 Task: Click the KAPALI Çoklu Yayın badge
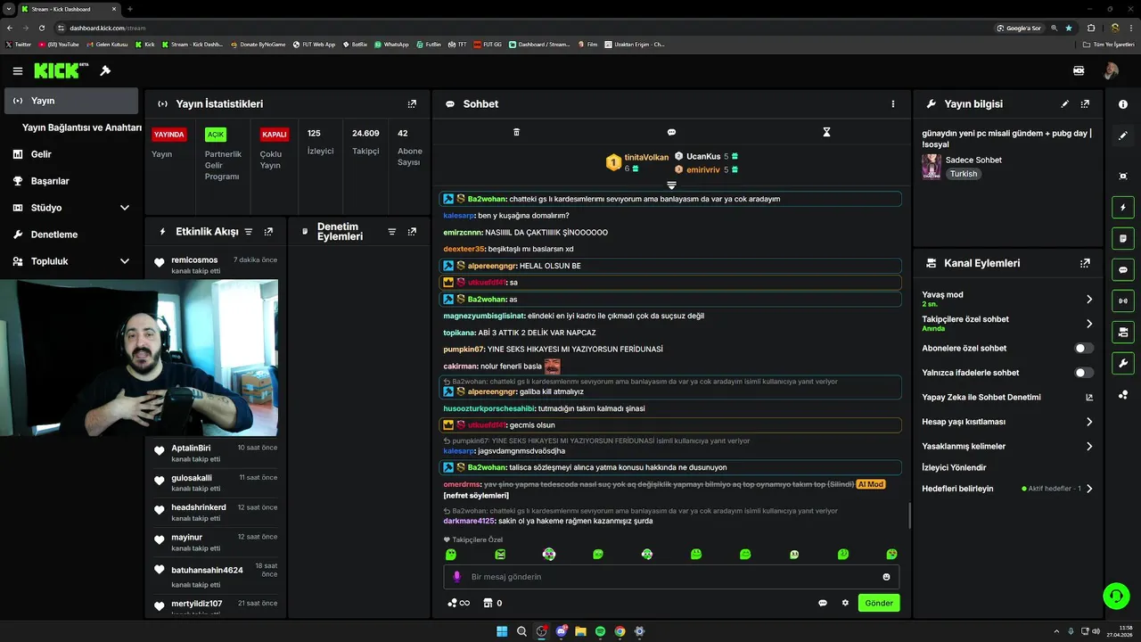tap(275, 135)
